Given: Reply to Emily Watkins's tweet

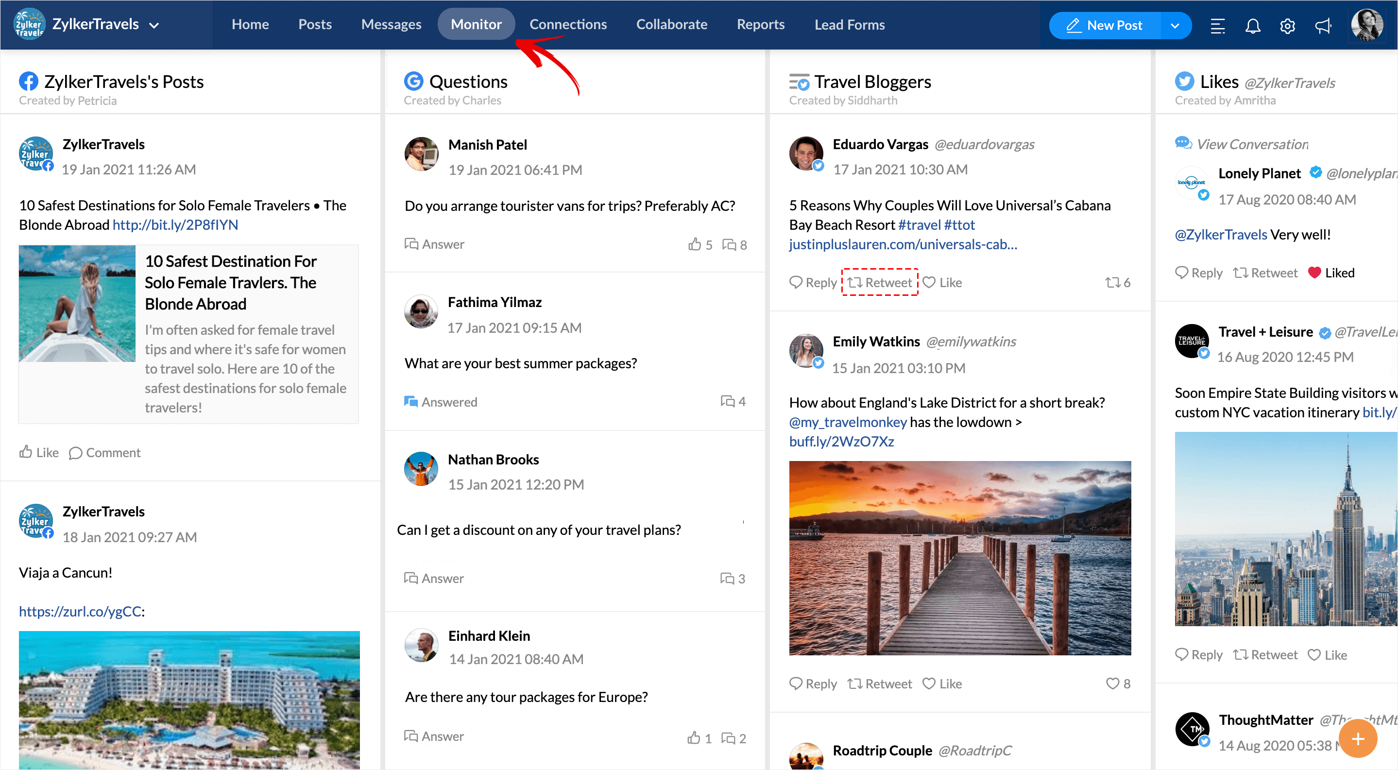Looking at the screenshot, I should pyautogui.click(x=813, y=684).
